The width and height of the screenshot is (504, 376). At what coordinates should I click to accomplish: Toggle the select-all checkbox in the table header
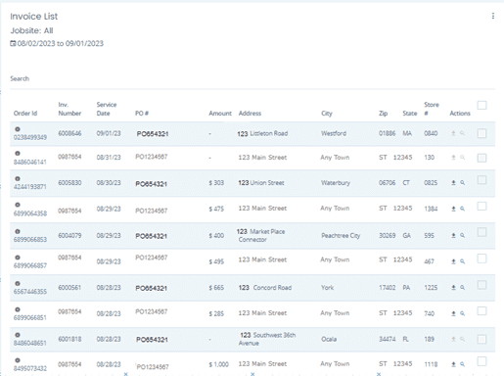(481, 106)
